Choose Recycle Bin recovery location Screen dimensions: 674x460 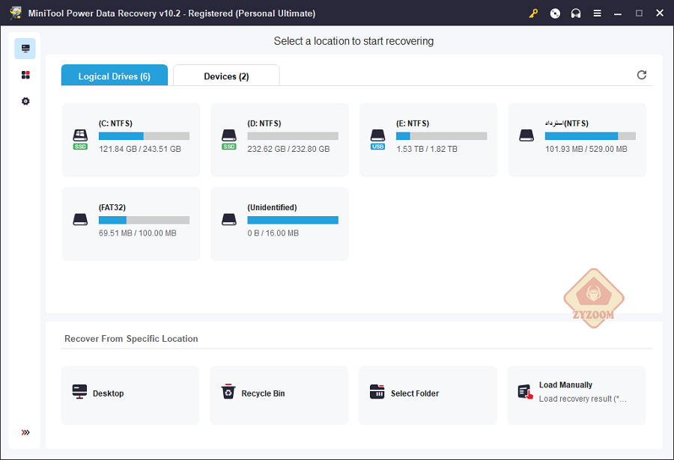click(x=279, y=396)
